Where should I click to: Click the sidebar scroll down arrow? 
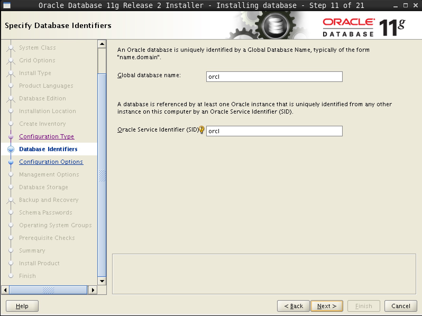click(x=102, y=281)
